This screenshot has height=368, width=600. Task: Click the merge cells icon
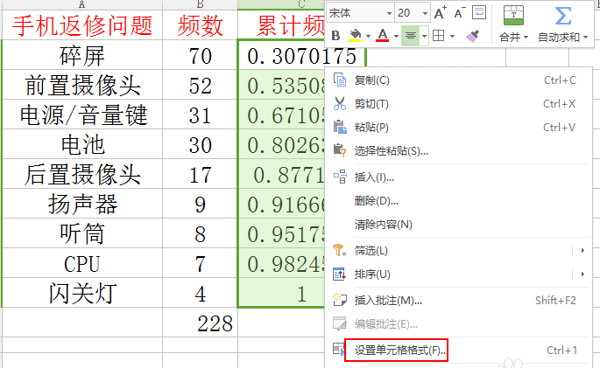click(513, 15)
